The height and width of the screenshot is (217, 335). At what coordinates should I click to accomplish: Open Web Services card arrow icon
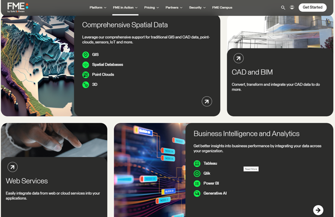(x=12, y=167)
